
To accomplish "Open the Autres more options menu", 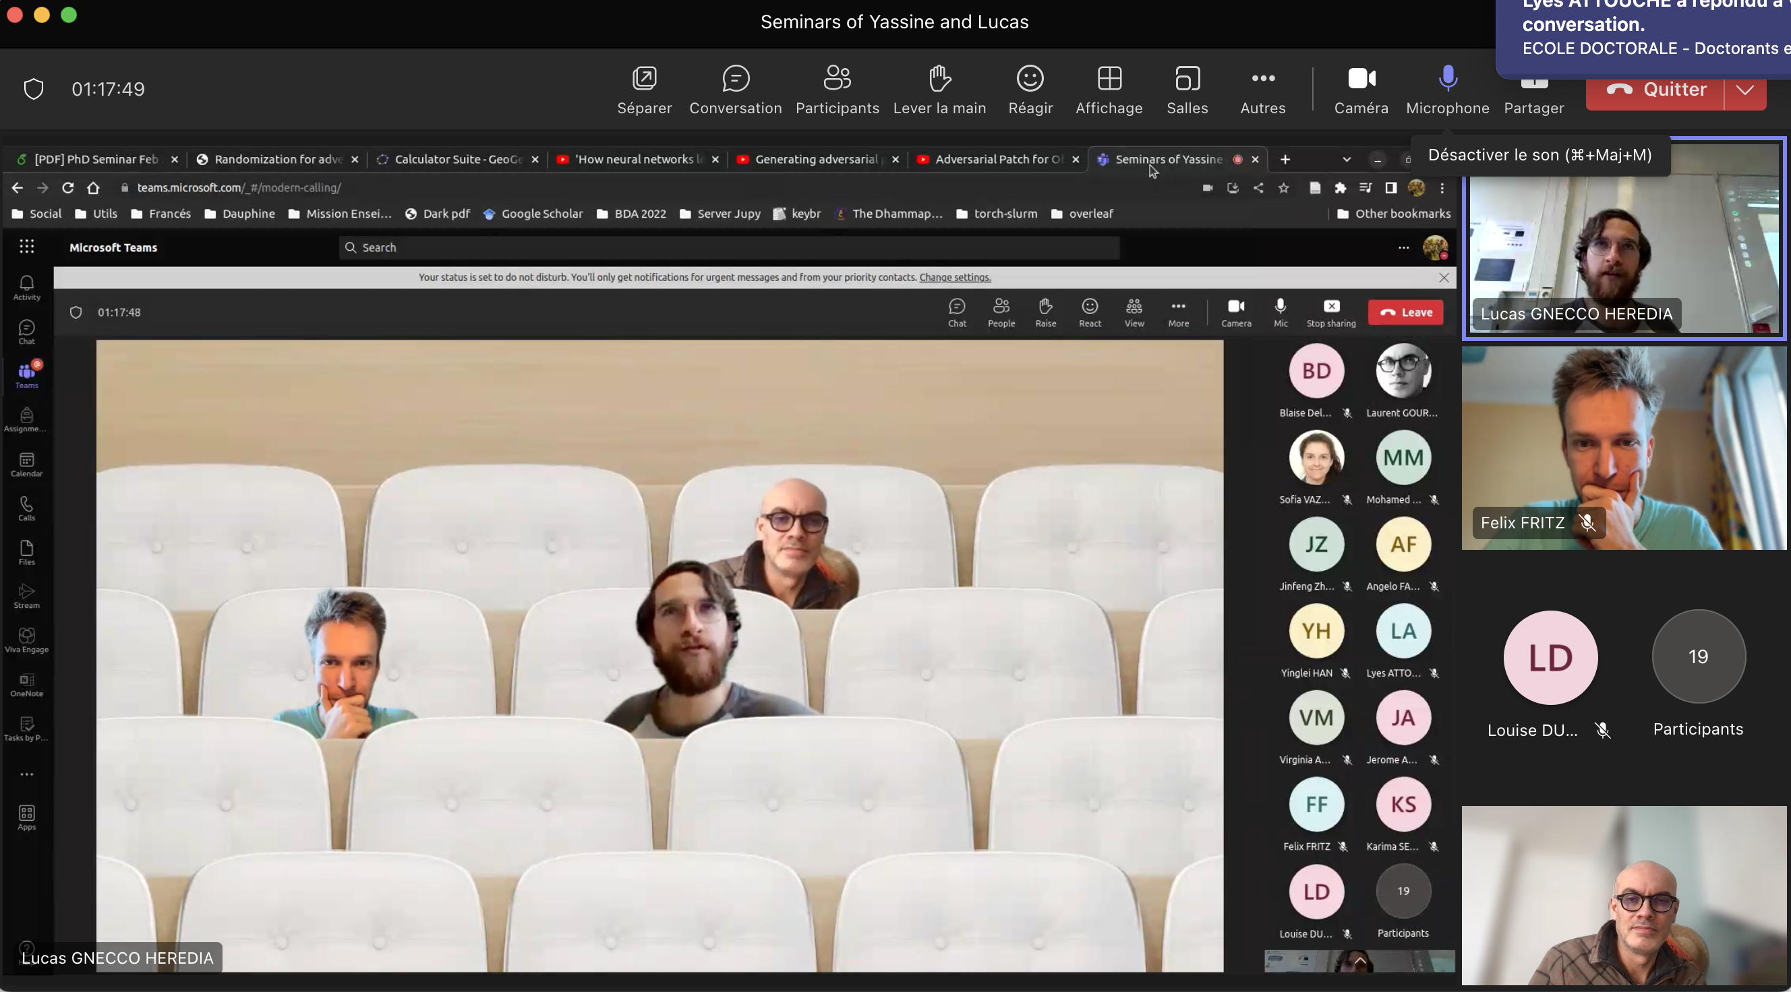I will point(1262,90).
